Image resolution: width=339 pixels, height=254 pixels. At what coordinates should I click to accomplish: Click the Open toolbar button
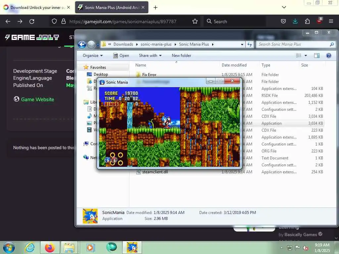coord(121,56)
